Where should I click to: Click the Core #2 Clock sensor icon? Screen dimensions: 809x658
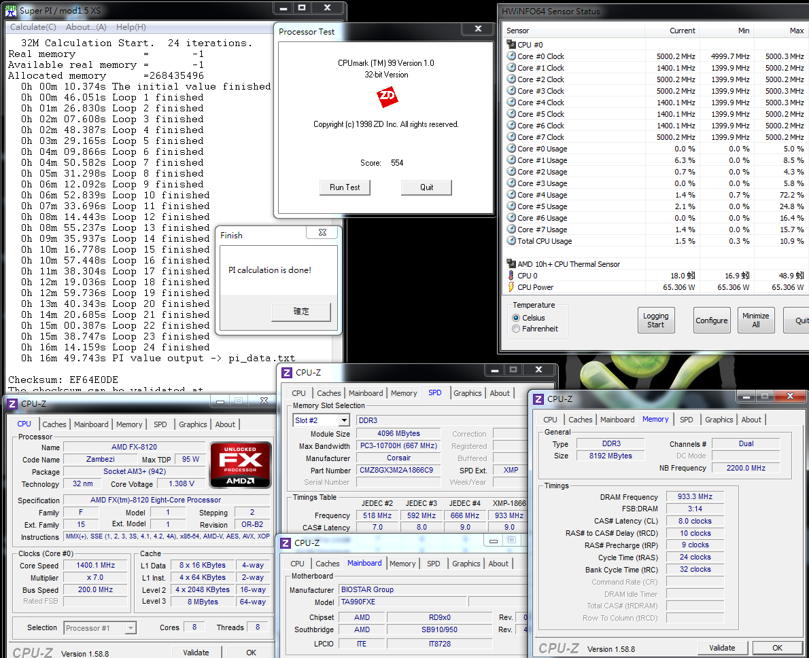(511, 79)
